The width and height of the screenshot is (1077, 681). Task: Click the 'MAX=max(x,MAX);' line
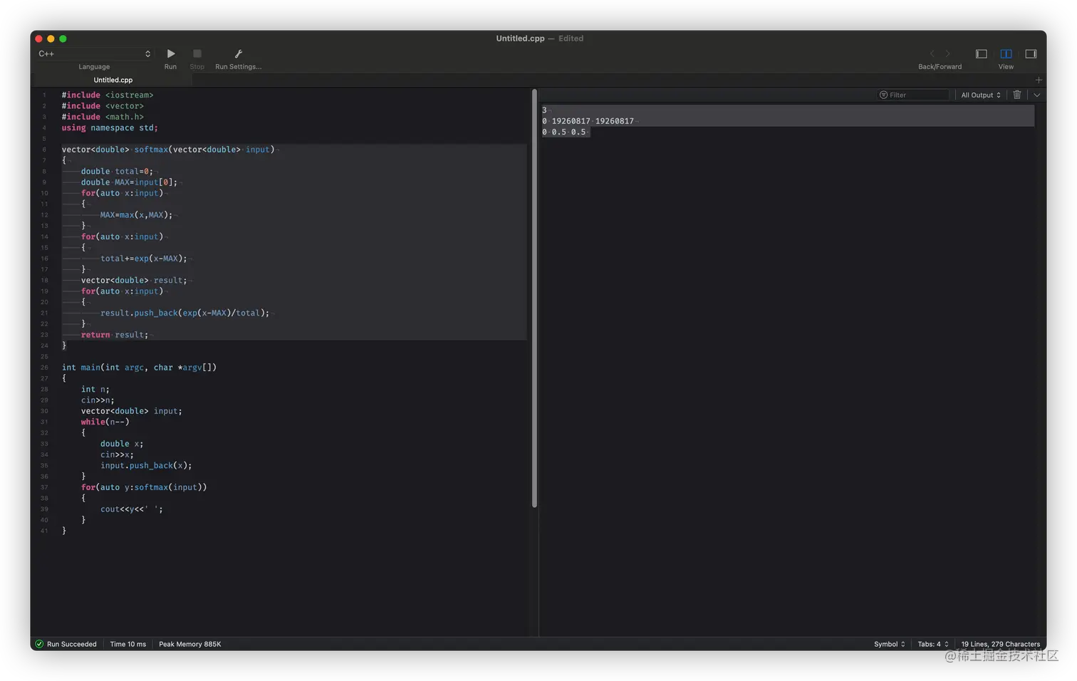[136, 215]
